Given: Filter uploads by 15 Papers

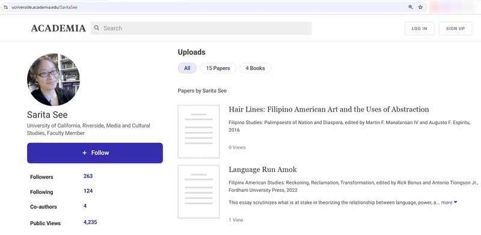Looking at the screenshot, I should pos(218,68).
